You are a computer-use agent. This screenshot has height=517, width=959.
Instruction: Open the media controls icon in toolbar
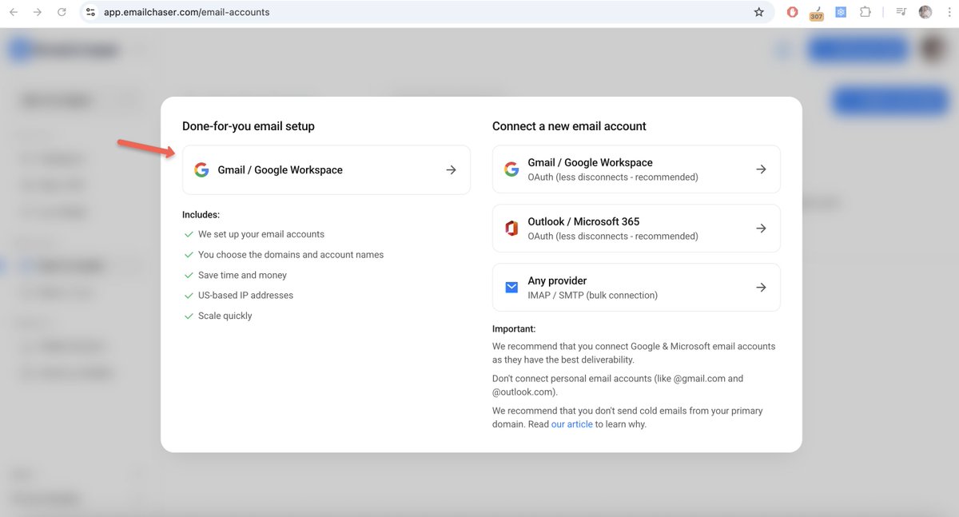coord(901,12)
